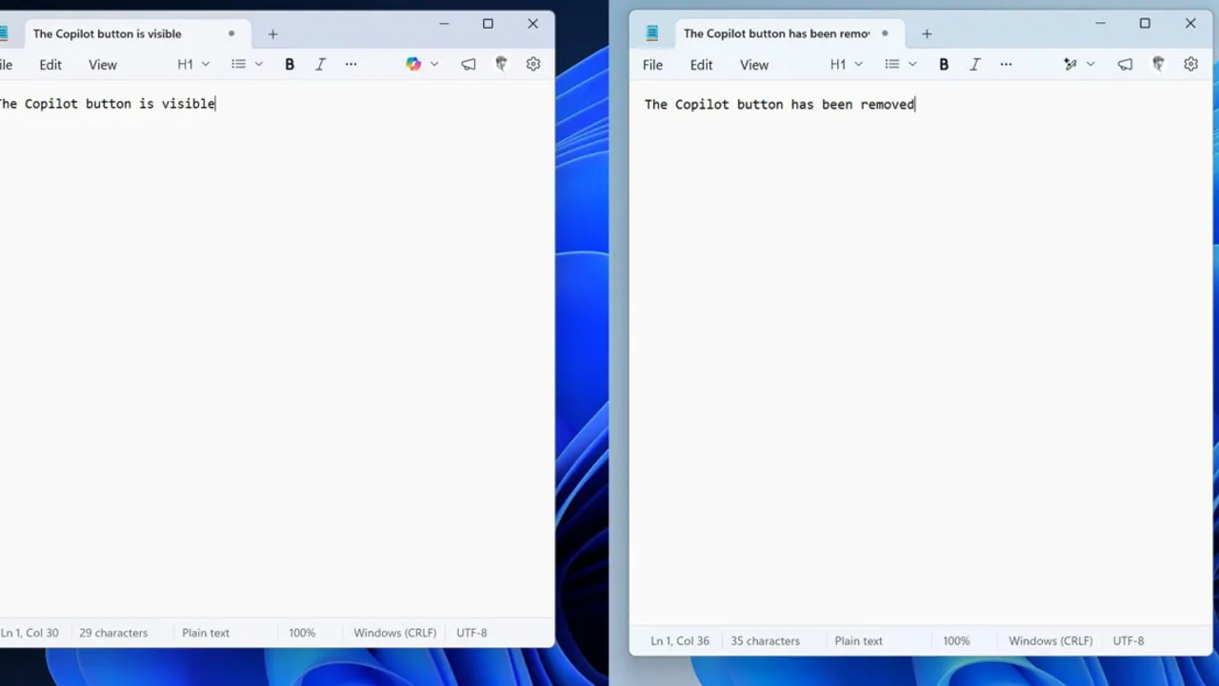Expand H1 heading dropdown in right Notepad
Image resolution: width=1219 pixels, height=686 pixels.
click(846, 64)
